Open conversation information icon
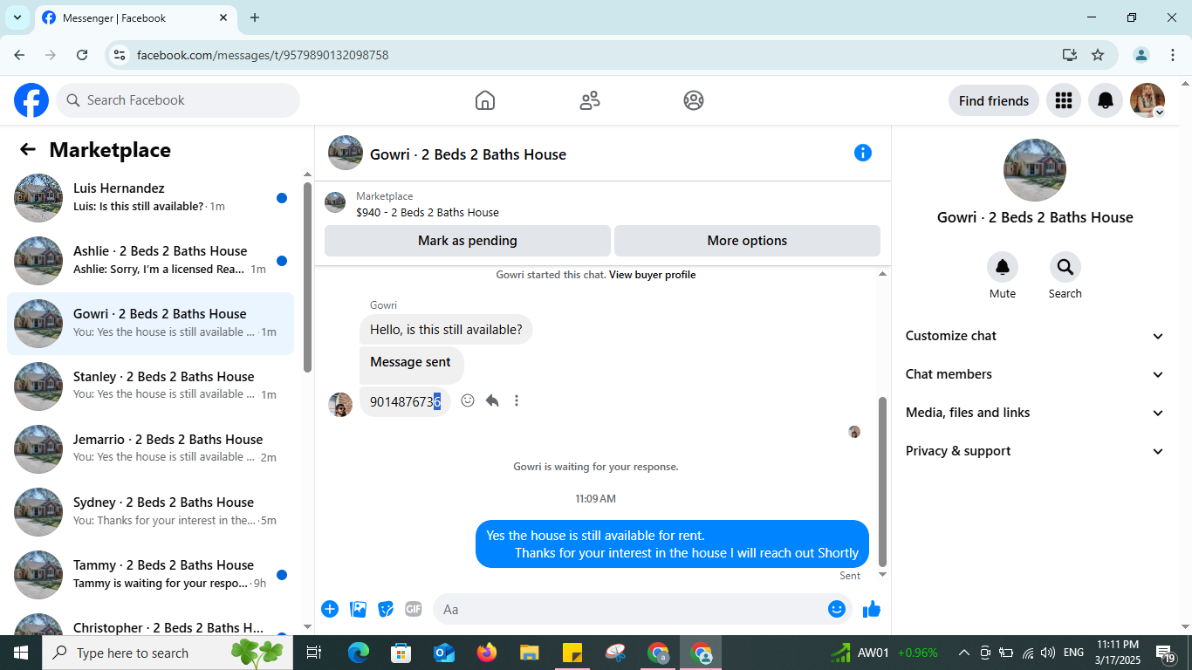 coord(863,153)
